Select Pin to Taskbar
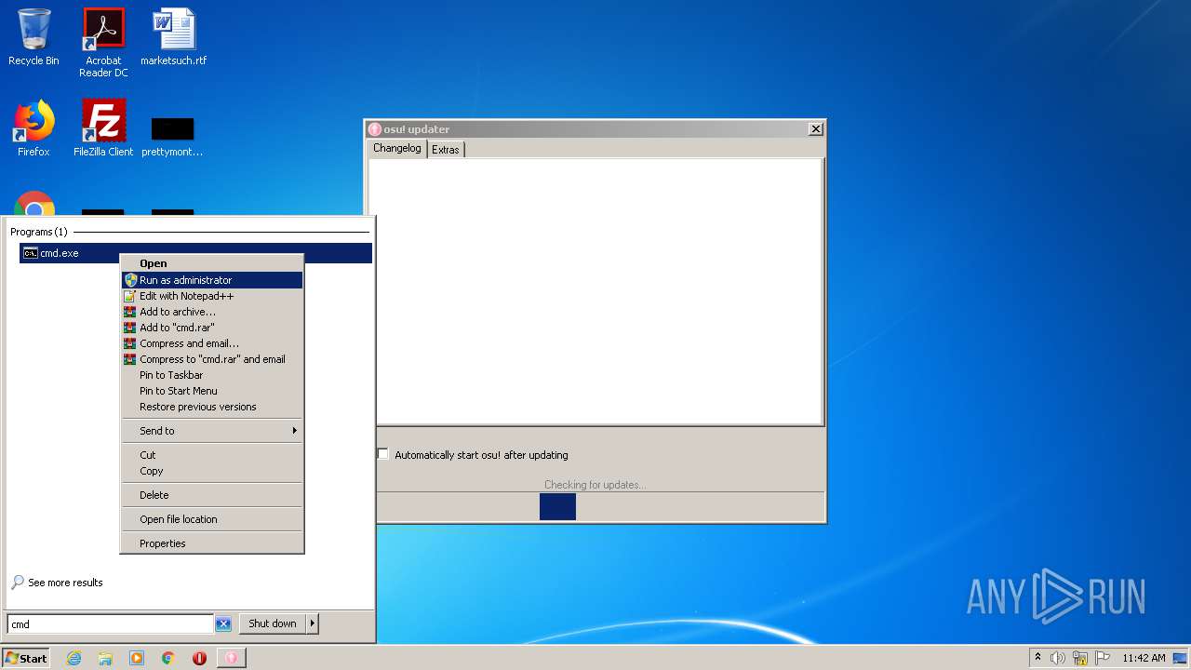 click(x=212, y=375)
